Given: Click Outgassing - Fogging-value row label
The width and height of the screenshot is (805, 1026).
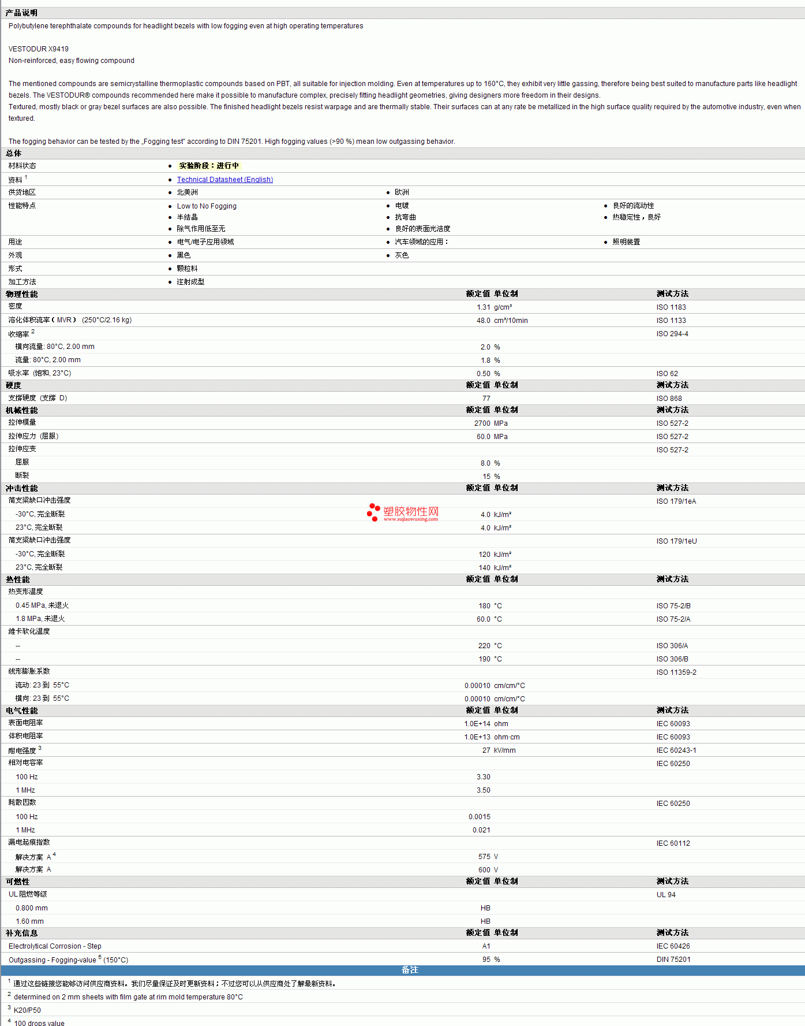Looking at the screenshot, I should point(68,960).
